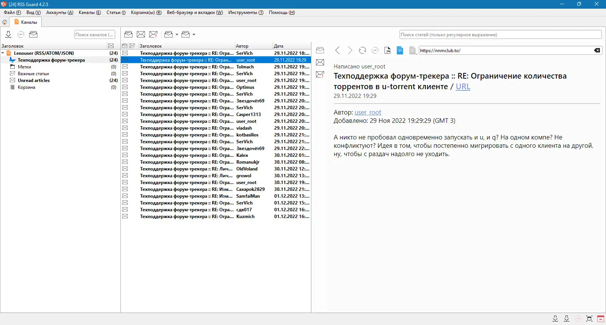Toggle fullscreen mode from the status bar
Screen dimensions: 606x325
[589, 319]
